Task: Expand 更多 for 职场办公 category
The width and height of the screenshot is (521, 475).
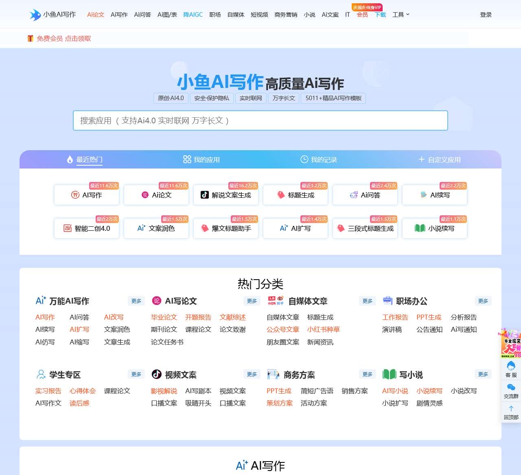Action: point(483,301)
